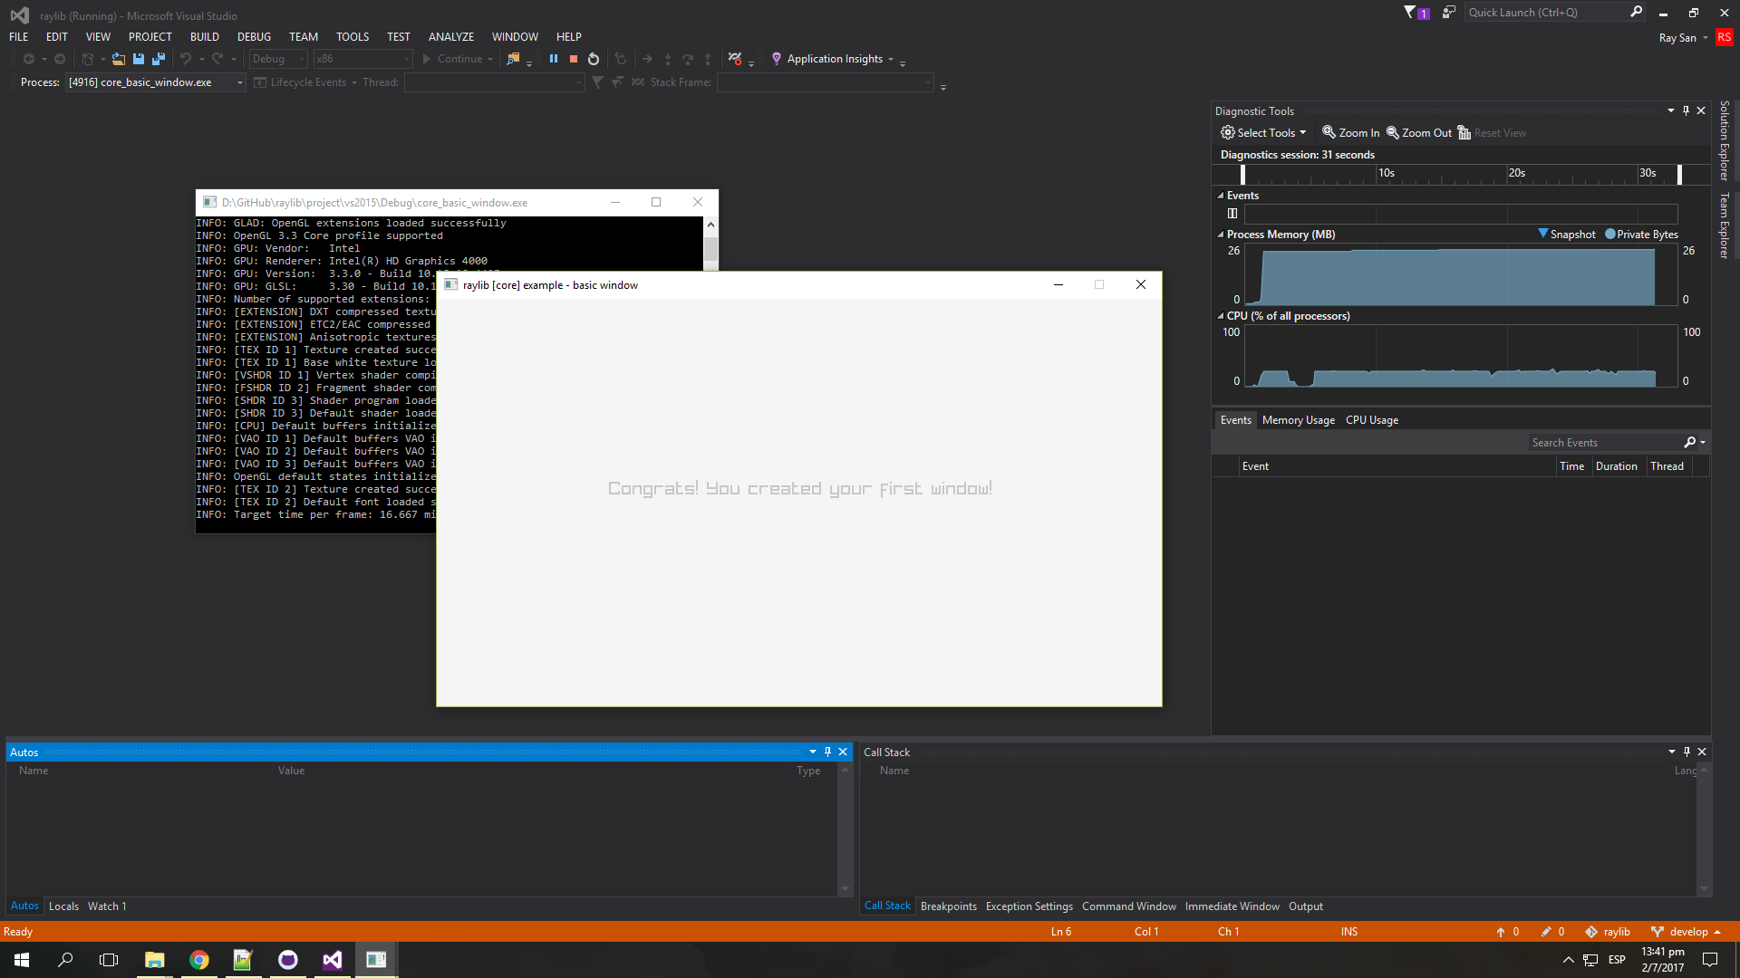
Task: Click the Save file icon
Action: coord(138,58)
